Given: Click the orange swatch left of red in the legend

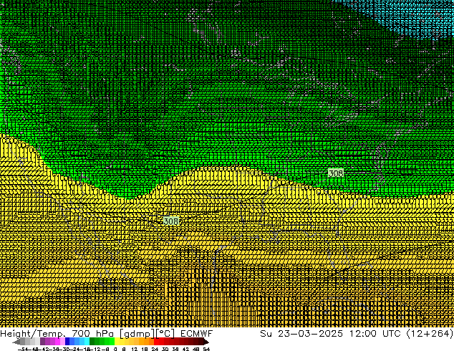Looking at the screenshot, I should tap(151, 342).
